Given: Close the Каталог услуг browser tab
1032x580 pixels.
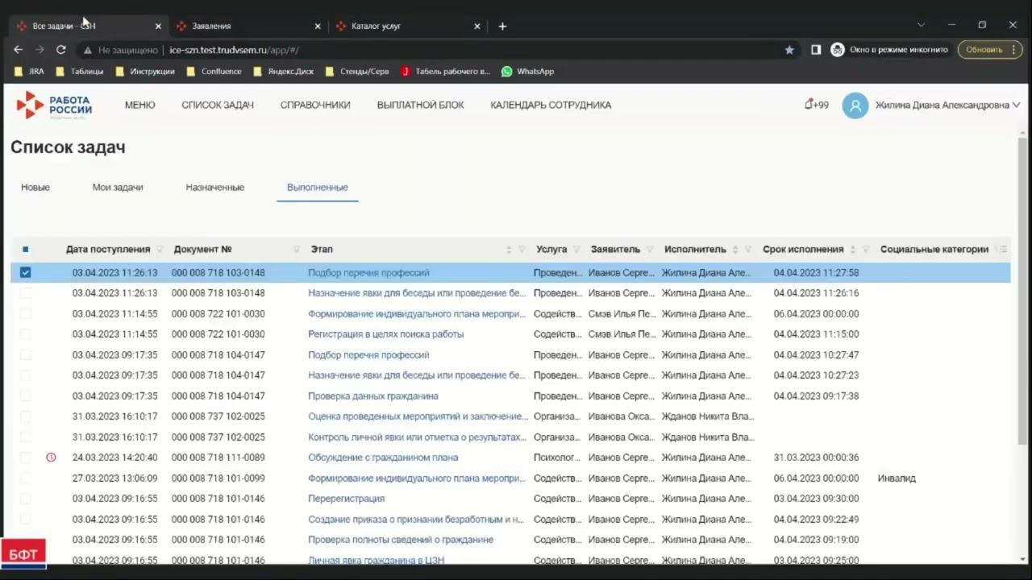Looking at the screenshot, I should 477,26.
